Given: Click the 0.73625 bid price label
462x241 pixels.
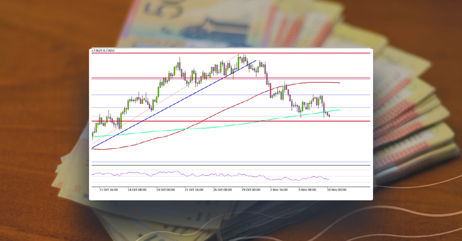Looking at the screenshot, I should [x=96, y=50].
